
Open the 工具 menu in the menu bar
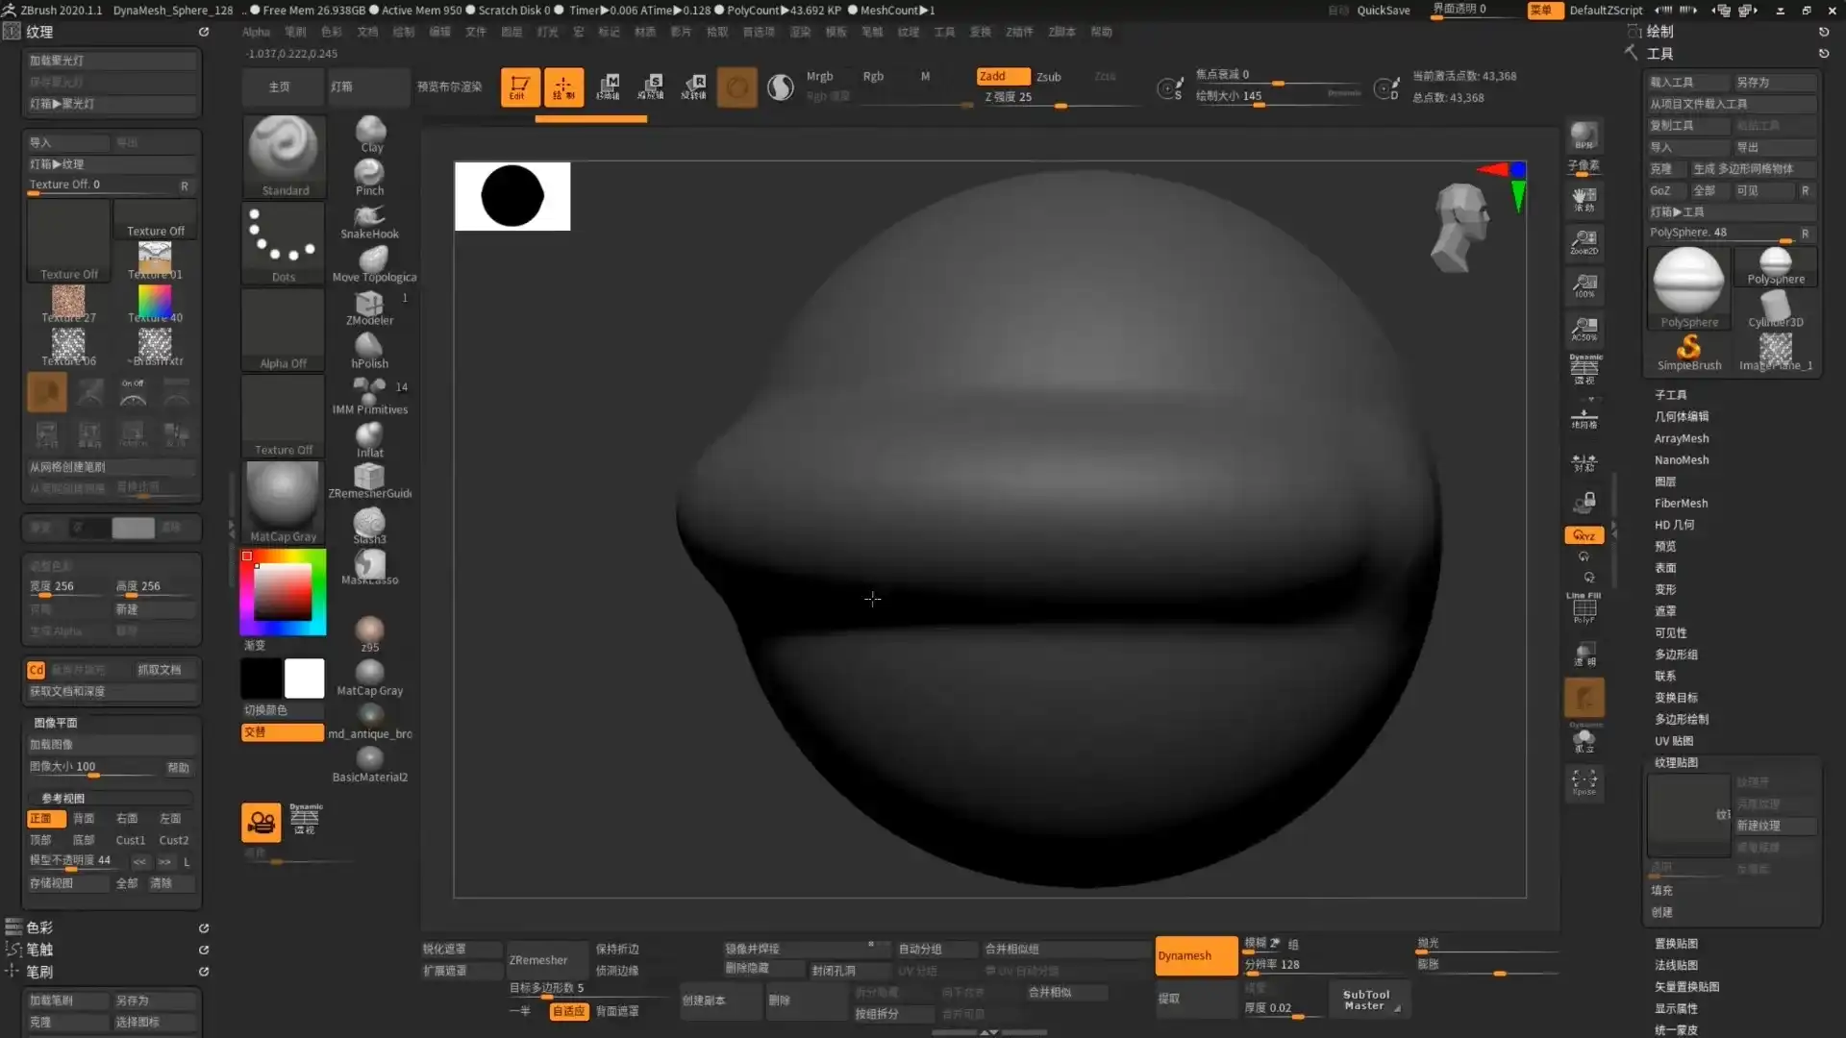[x=943, y=32]
